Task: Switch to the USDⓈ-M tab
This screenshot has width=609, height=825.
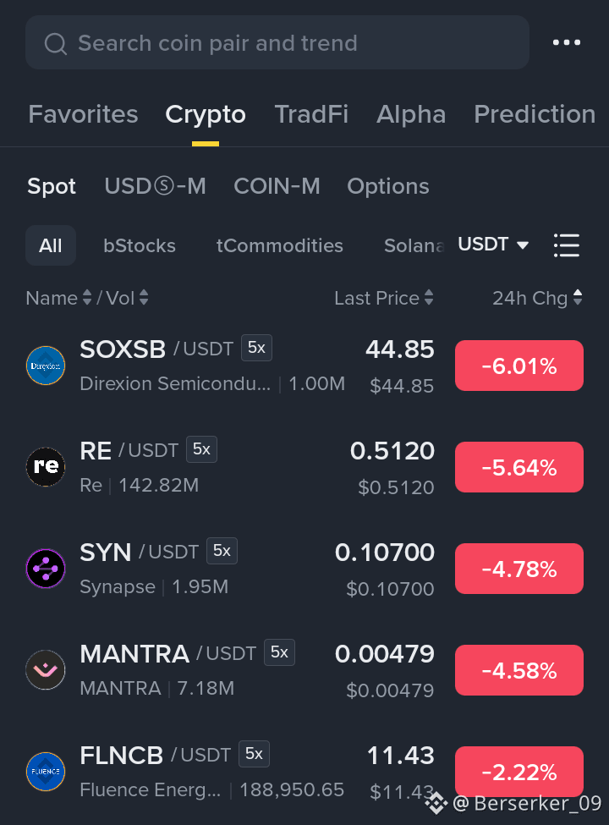Action: click(x=155, y=186)
